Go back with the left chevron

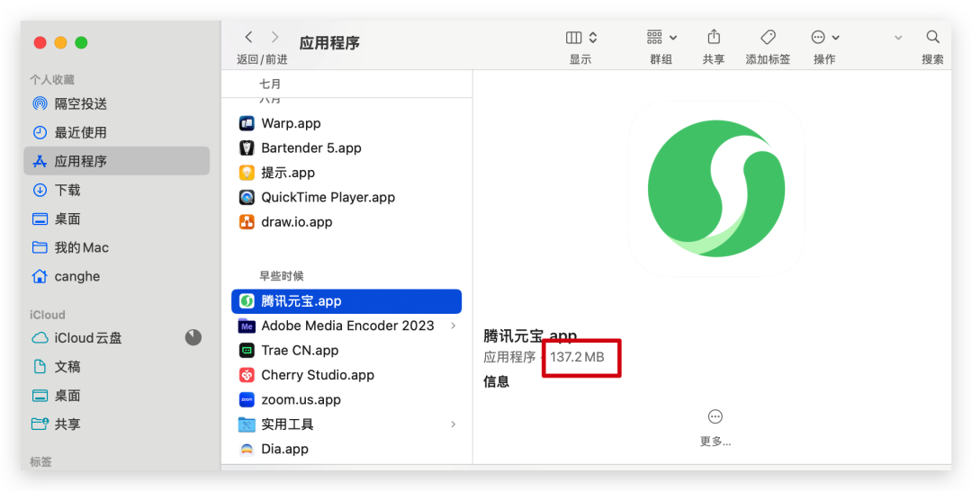tap(248, 37)
